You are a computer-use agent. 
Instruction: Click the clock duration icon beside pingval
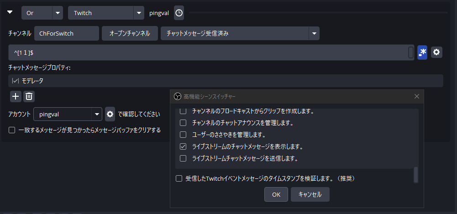click(179, 13)
